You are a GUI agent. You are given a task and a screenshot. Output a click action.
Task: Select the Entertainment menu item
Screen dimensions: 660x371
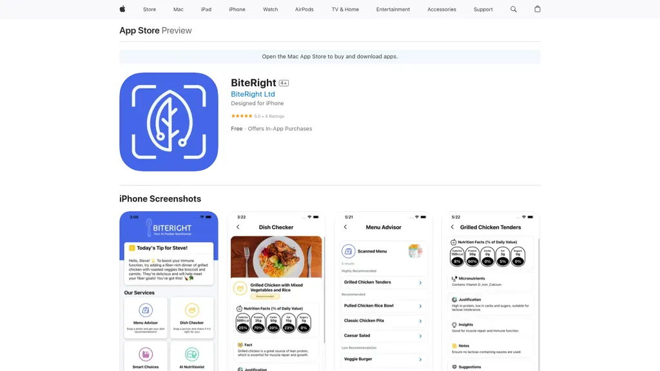pos(393,9)
